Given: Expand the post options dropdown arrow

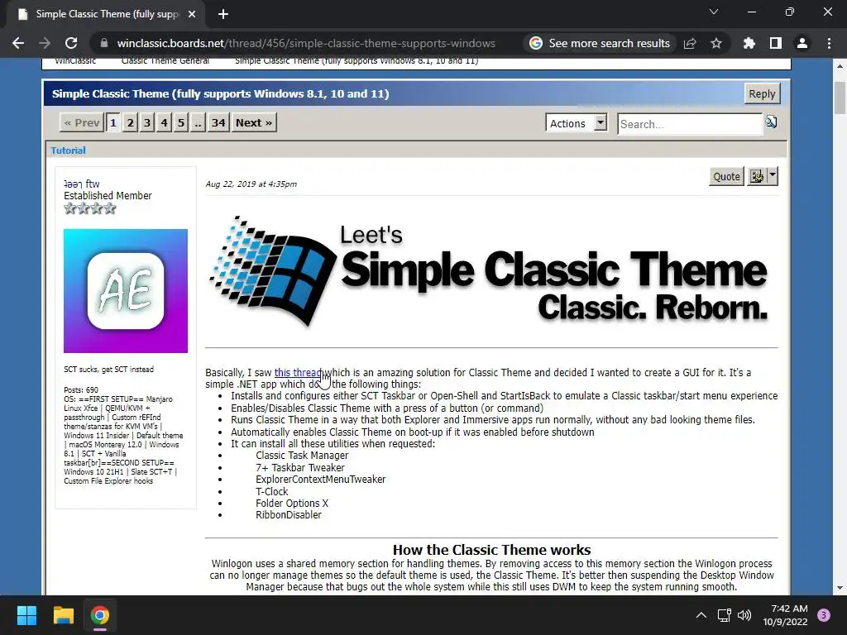Looking at the screenshot, I should [773, 176].
